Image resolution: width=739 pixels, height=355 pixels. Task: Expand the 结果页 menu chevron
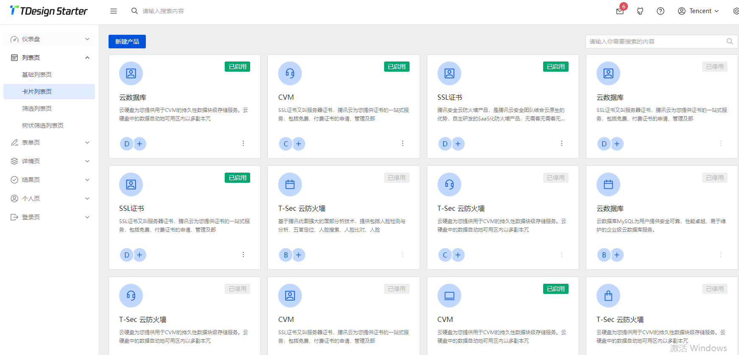pos(87,180)
